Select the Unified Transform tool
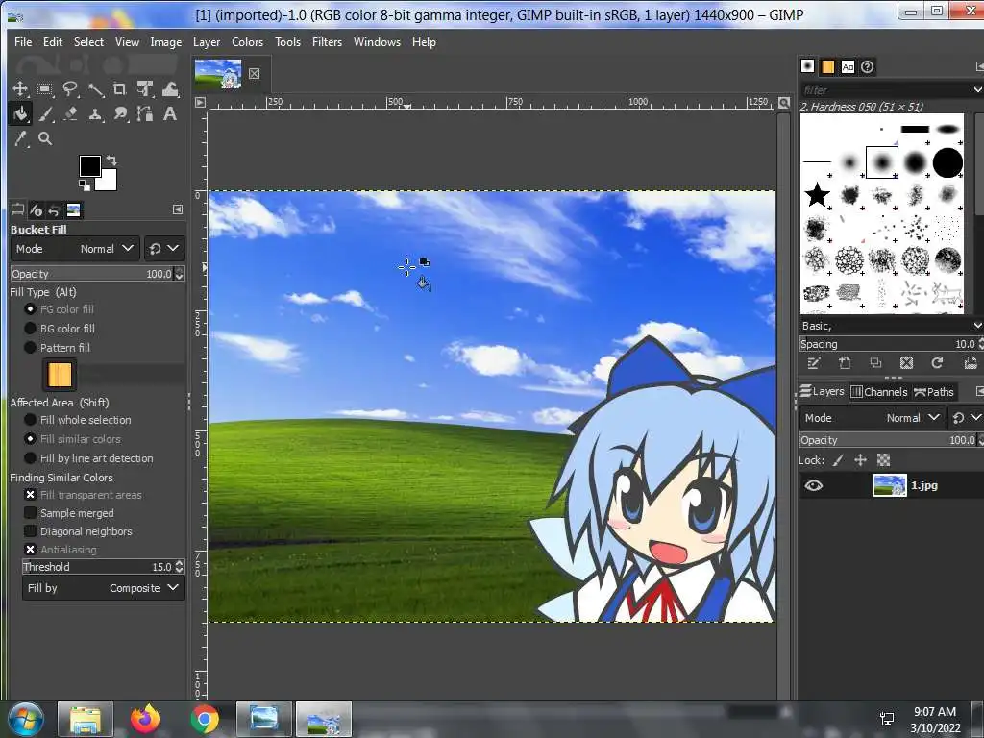This screenshot has width=984, height=738. (145, 89)
